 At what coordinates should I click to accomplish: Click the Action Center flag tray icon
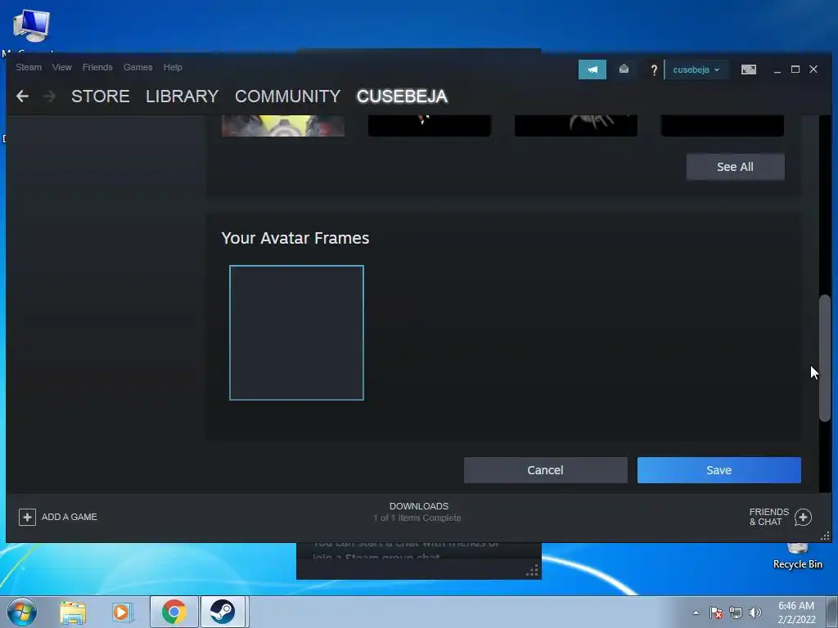716,612
